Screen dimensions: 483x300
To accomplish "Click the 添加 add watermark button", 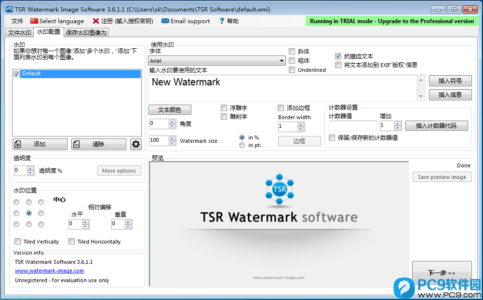I will [40, 144].
